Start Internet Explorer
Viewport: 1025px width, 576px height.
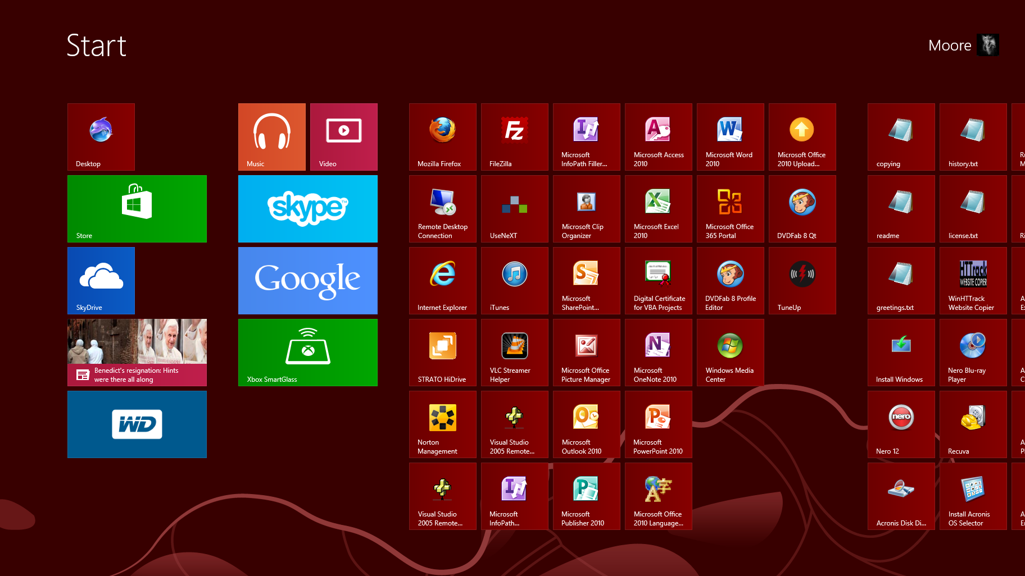(x=442, y=280)
